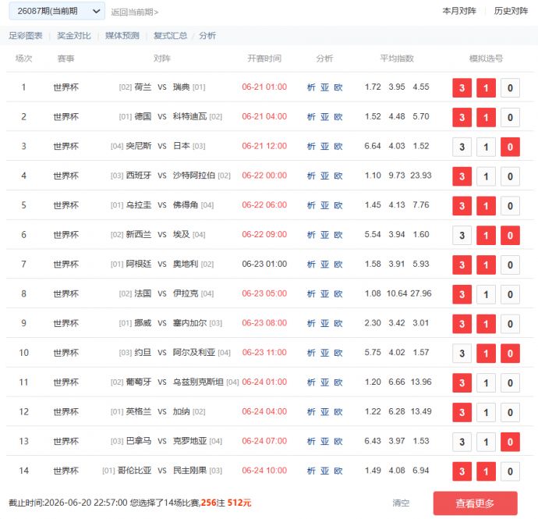This screenshot has width=538, height=519.
Task: Open the 26087期 period dropdown
Action: [x=57, y=11]
